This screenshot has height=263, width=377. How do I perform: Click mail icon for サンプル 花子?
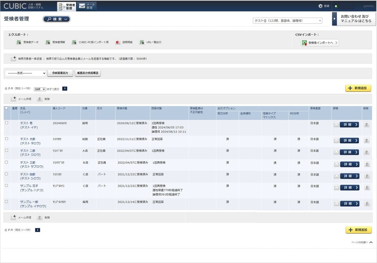click(x=336, y=188)
